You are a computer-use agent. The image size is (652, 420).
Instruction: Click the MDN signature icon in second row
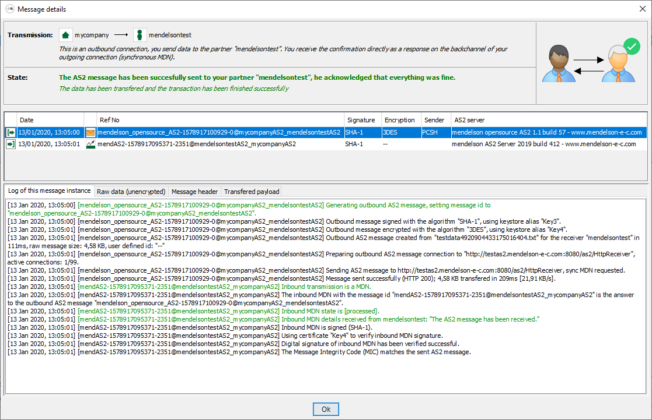(90, 144)
